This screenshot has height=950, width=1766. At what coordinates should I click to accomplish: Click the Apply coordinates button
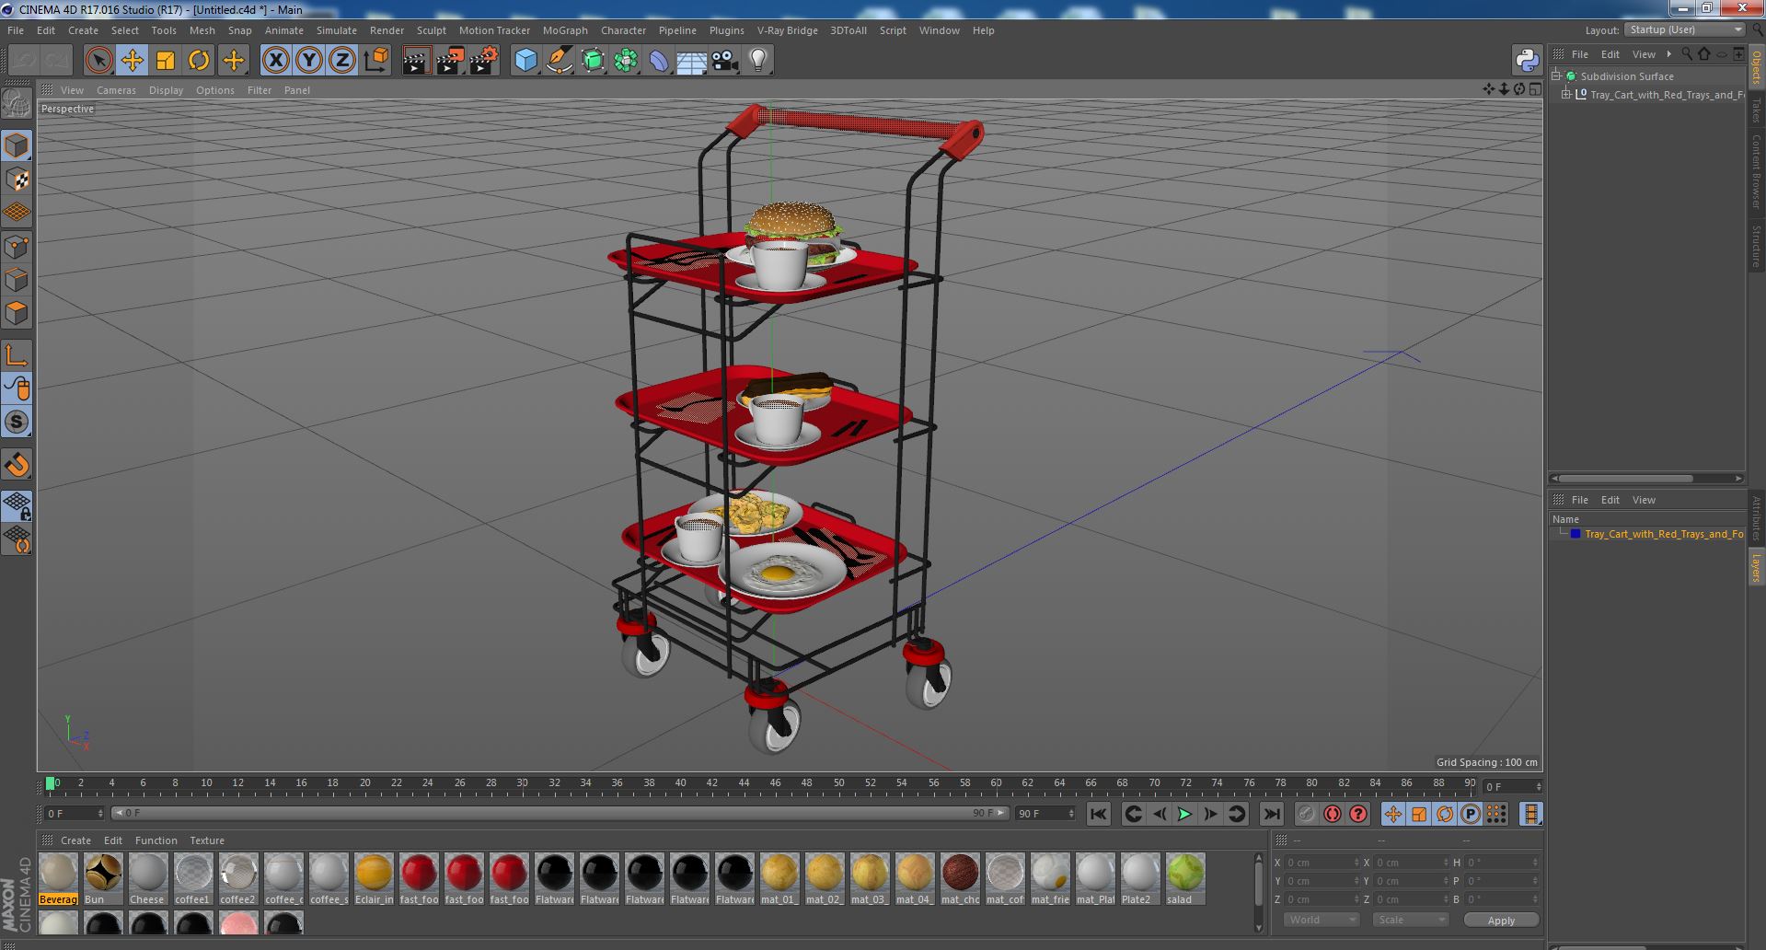coord(1501,920)
